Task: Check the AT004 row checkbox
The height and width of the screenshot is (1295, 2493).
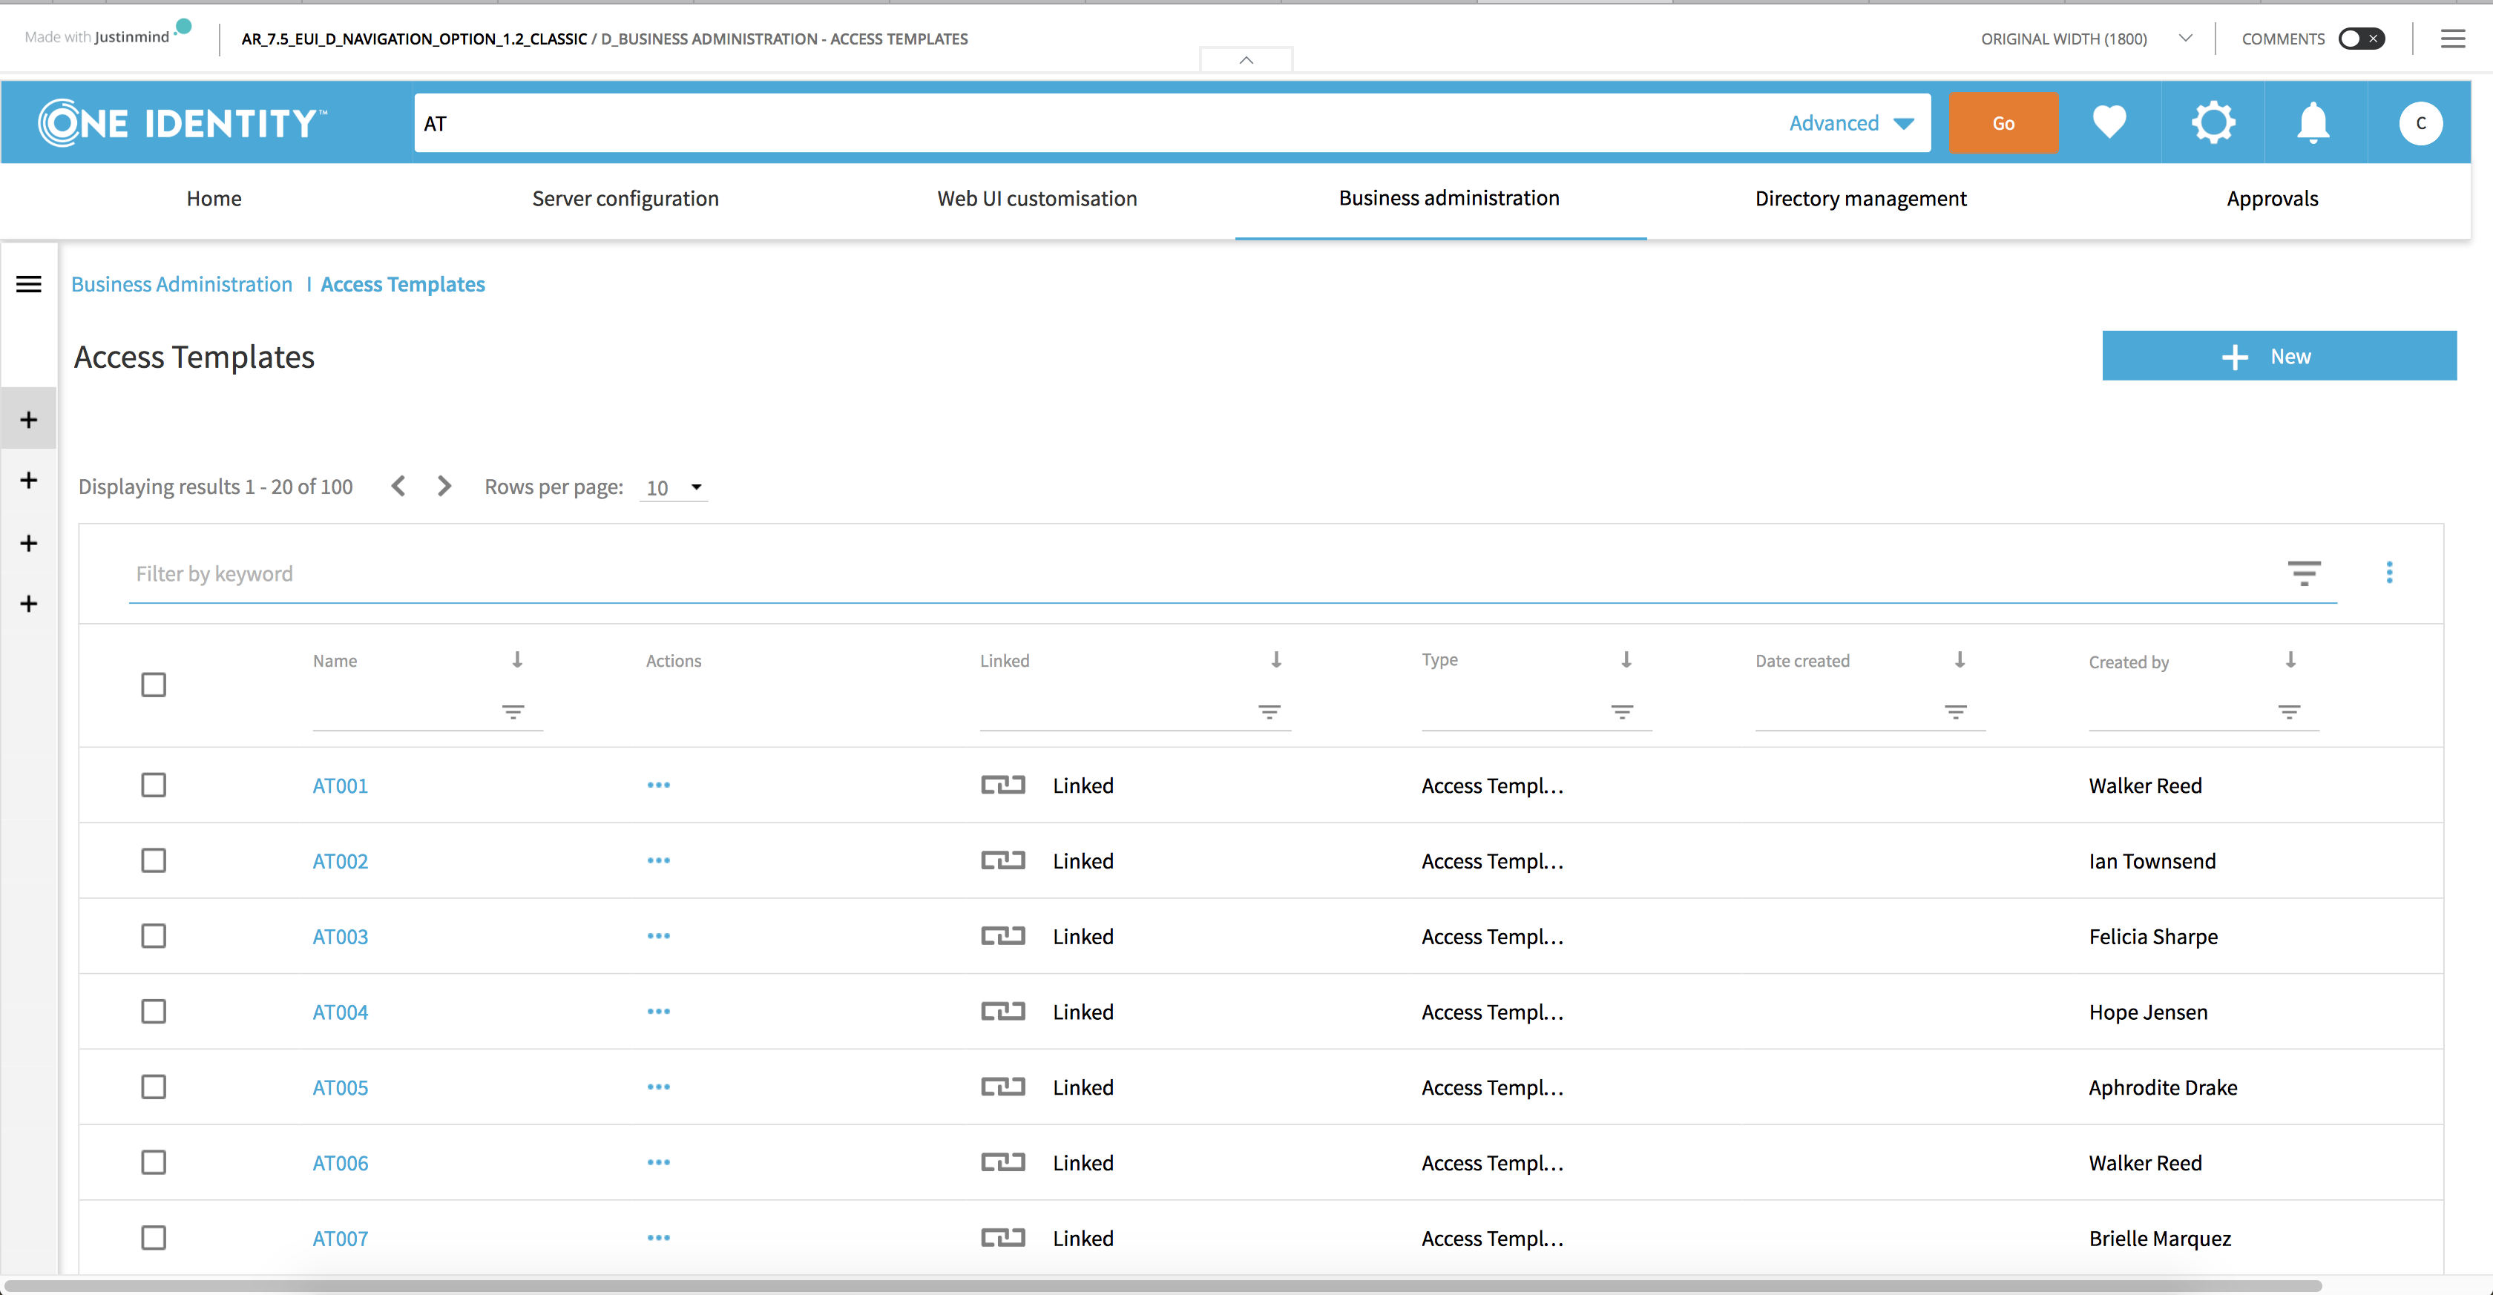Action: [x=153, y=1011]
